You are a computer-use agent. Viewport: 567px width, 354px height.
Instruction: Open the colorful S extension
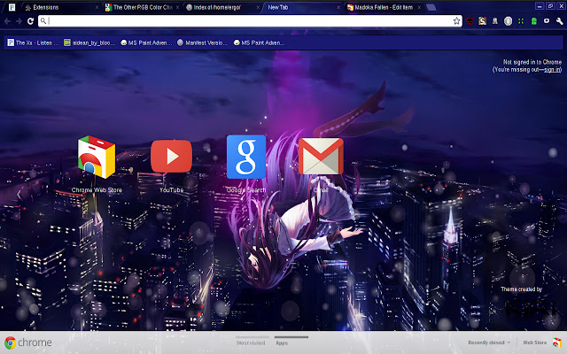(482, 21)
